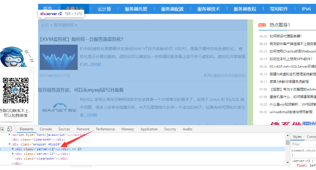Screen dimensions: 316x170
Task: Open the 服务器技术 navigation item
Action: [208, 9]
